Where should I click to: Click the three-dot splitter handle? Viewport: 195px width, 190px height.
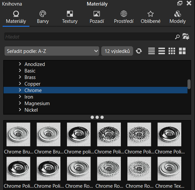point(97,117)
